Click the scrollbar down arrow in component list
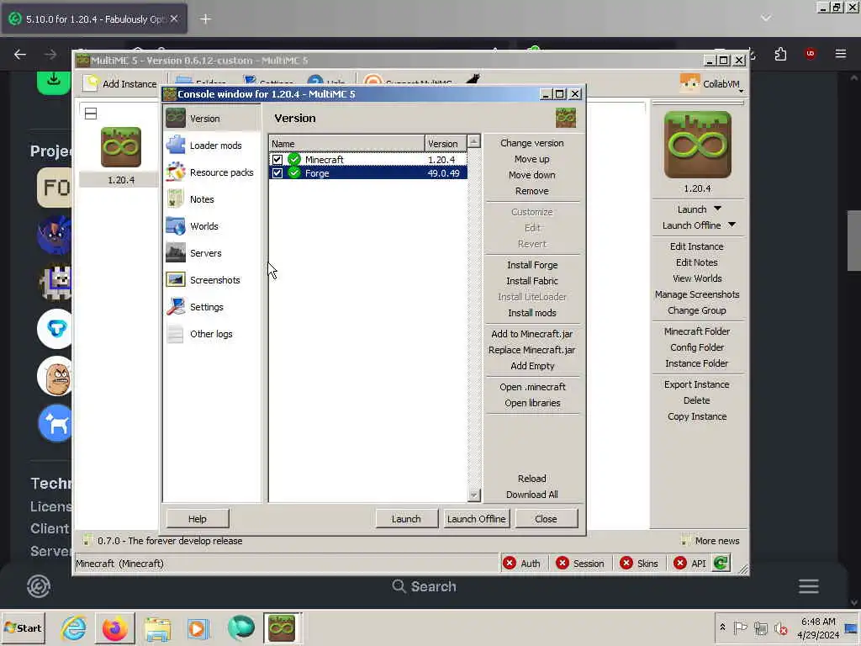 (x=474, y=495)
